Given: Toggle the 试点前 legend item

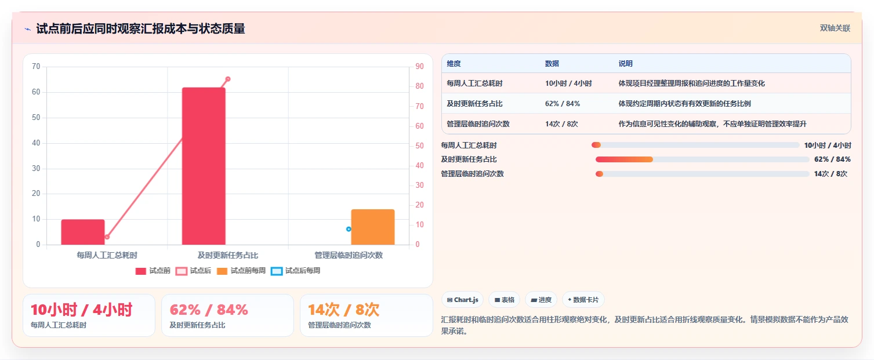Looking at the screenshot, I should [x=153, y=271].
